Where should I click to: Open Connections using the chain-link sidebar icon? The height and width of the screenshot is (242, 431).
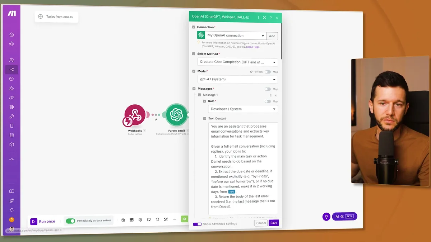coord(11,98)
